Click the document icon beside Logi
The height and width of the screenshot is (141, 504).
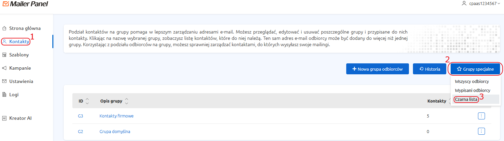click(x=4, y=95)
